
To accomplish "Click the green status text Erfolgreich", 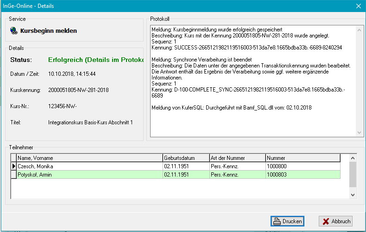I will pyautogui.click(x=96, y=60).
